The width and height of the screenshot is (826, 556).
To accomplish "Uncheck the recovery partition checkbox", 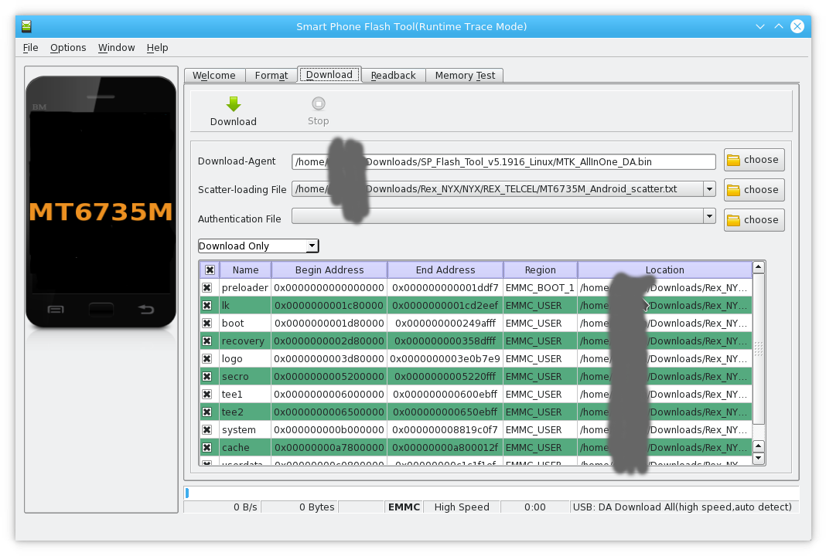I will 207,341.
